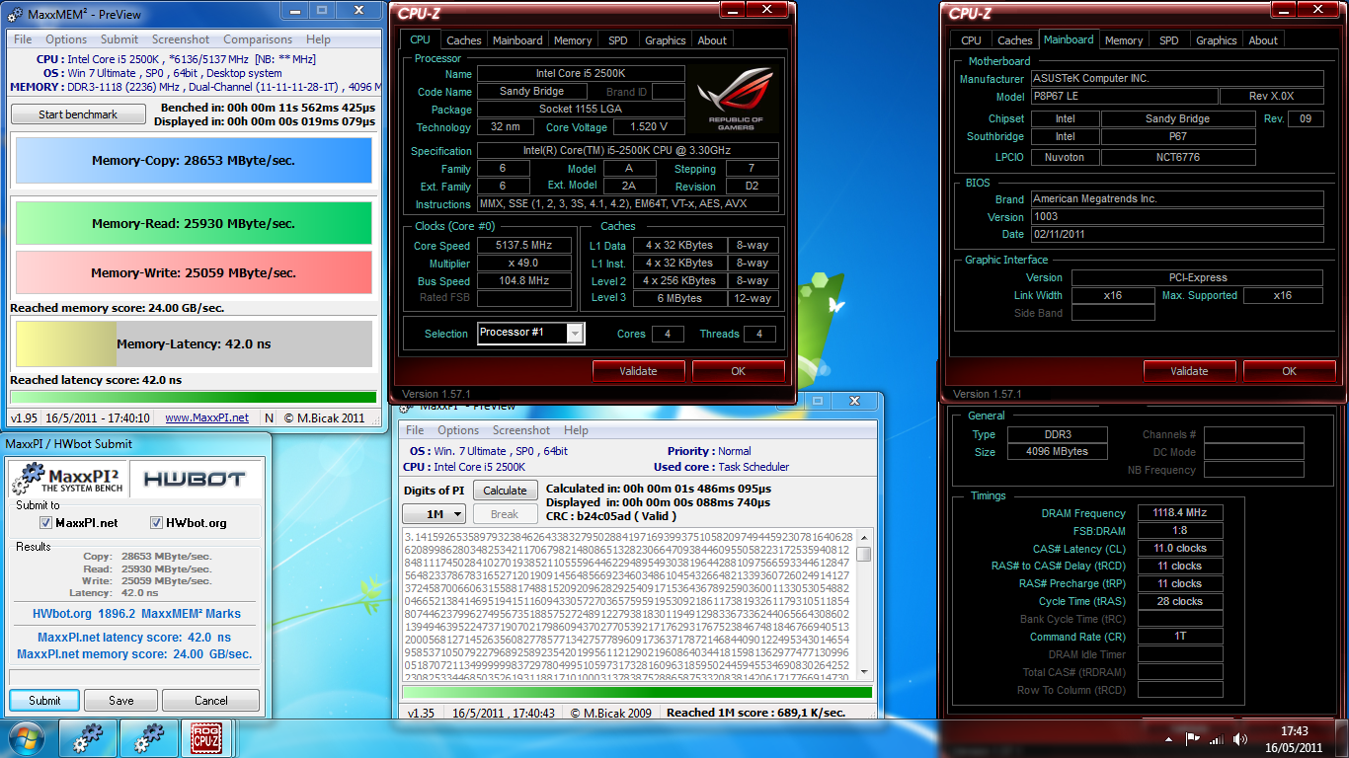
Task: Click the Memory-Latency result bar
Action: coord(194,343)
